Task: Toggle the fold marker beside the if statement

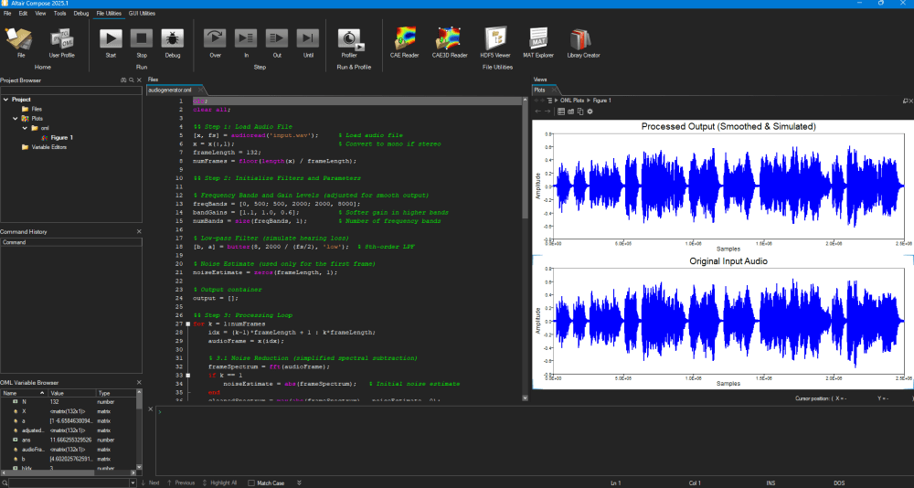Action: (187, 376)
